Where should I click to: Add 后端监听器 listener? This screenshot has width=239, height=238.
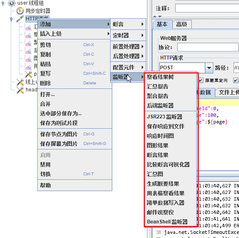[171, 106]
